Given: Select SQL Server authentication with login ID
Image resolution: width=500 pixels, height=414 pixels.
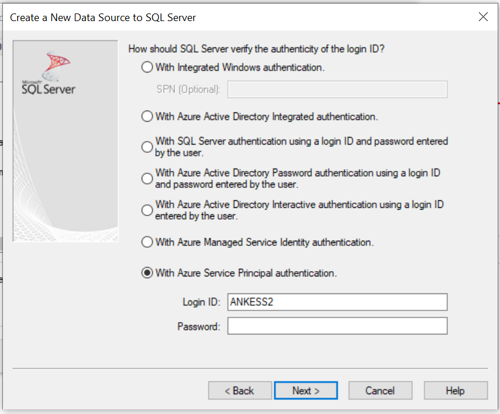Looking at the screenshot, I should click(147, 147).
